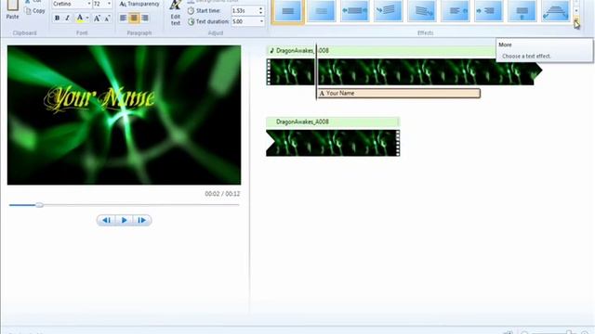Select the effect with small block below text
The image size is (595, 334).
pyautogui.click(x=522, y=11)
